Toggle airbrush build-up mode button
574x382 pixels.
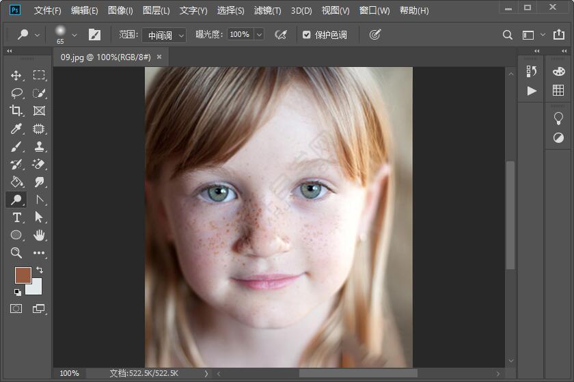pos(280,34)
